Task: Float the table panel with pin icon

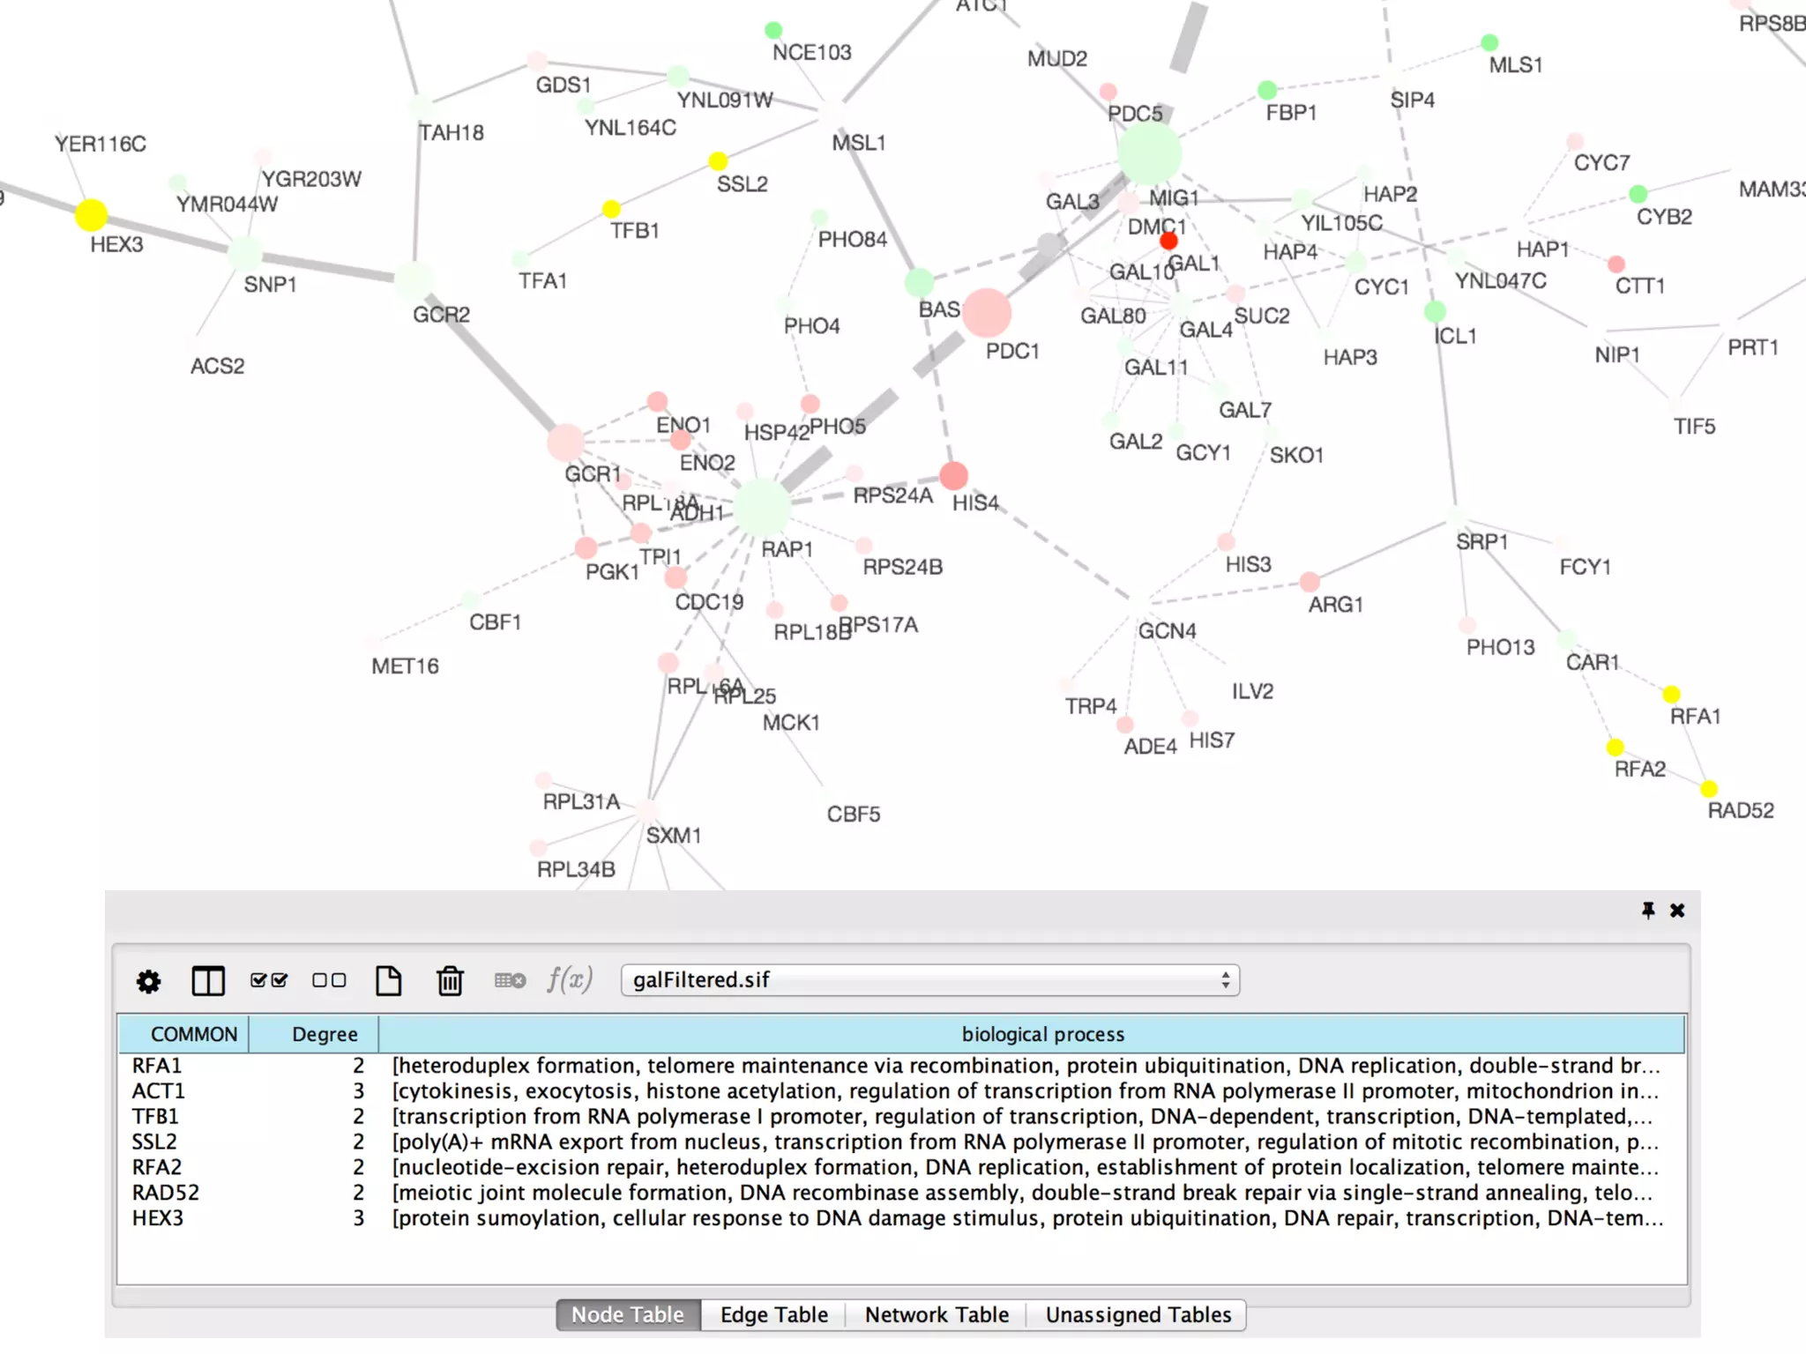Action: [x=1647, y=910]
